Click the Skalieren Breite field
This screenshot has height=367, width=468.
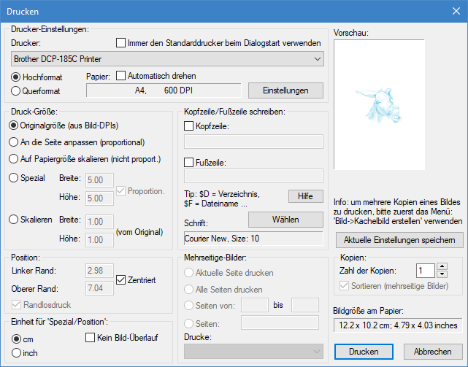[99, 222]
